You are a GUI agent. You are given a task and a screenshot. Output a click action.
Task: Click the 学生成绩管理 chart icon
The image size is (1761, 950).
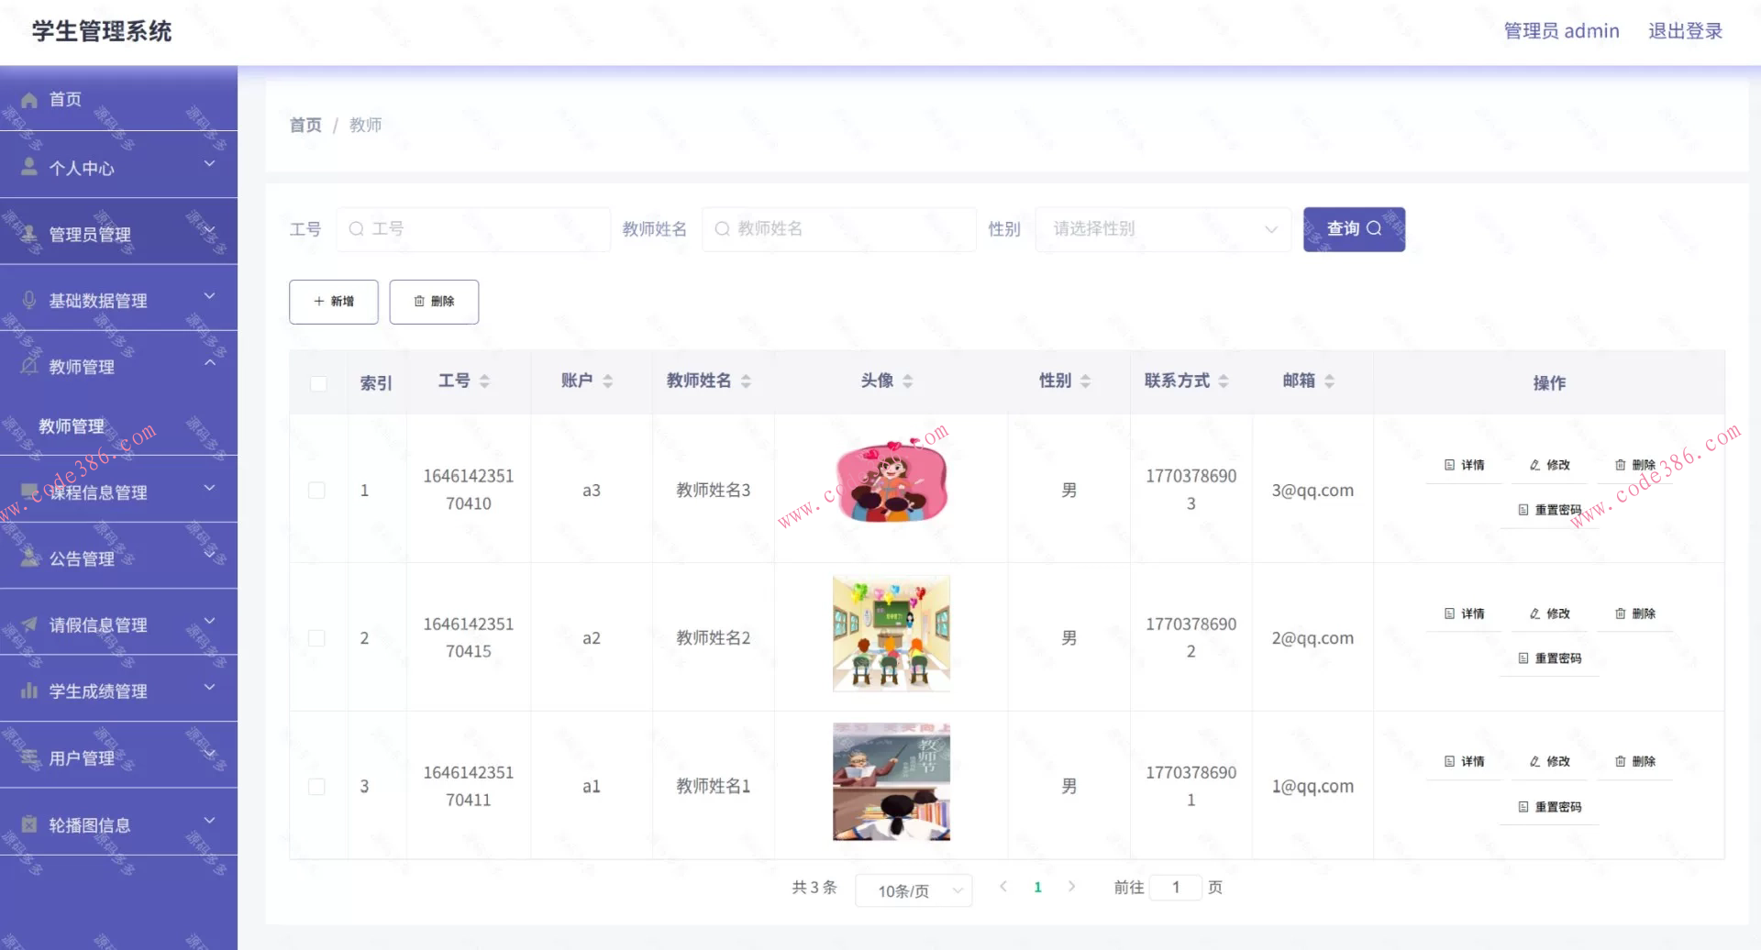(28, 690)
